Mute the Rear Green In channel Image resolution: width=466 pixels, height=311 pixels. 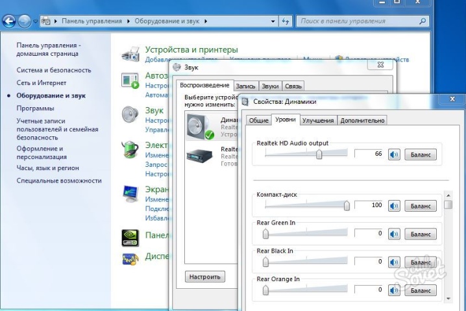tap(394, 234)
